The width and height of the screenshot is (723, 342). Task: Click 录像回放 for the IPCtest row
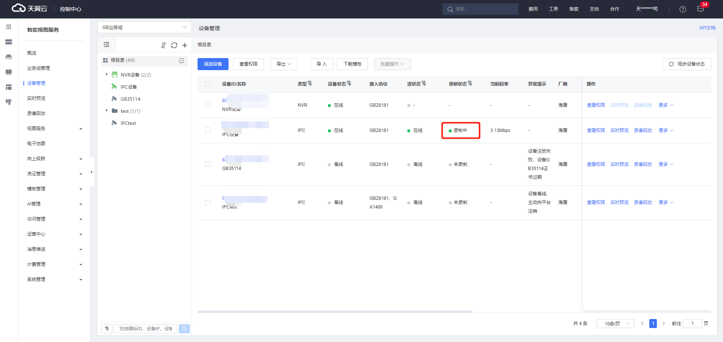pyautogui.click(x=643, y=202)
